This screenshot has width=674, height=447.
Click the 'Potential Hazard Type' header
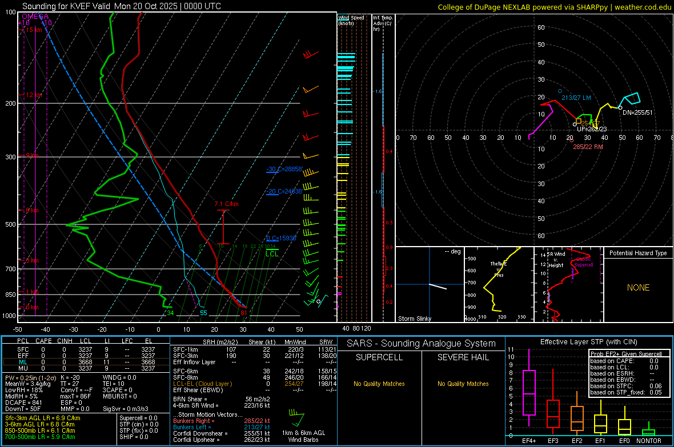click(x=638, y=253)
